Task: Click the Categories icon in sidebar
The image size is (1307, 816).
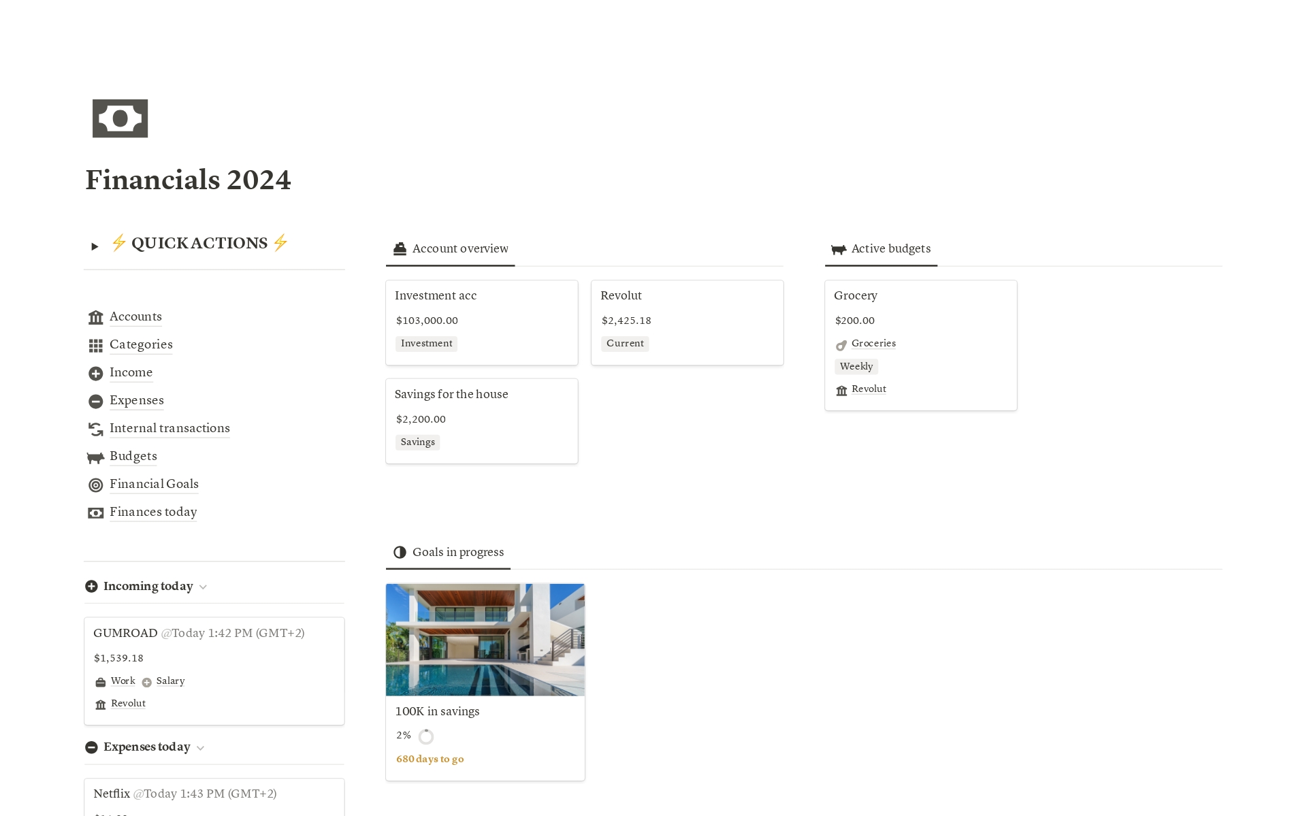Action: [95, 344]
